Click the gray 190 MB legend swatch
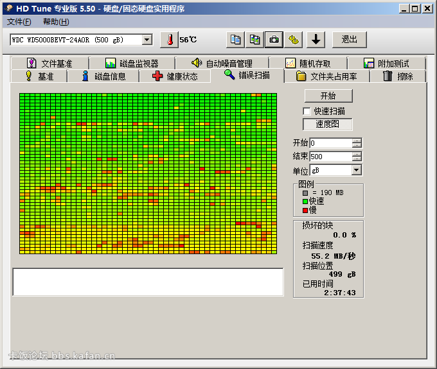Viewport: 437px width, 369px height. pyautogui.click(x=305, y=193)
